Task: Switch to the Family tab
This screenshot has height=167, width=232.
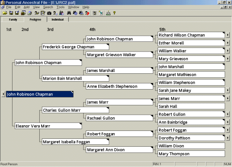Action: tap(13, 20)
